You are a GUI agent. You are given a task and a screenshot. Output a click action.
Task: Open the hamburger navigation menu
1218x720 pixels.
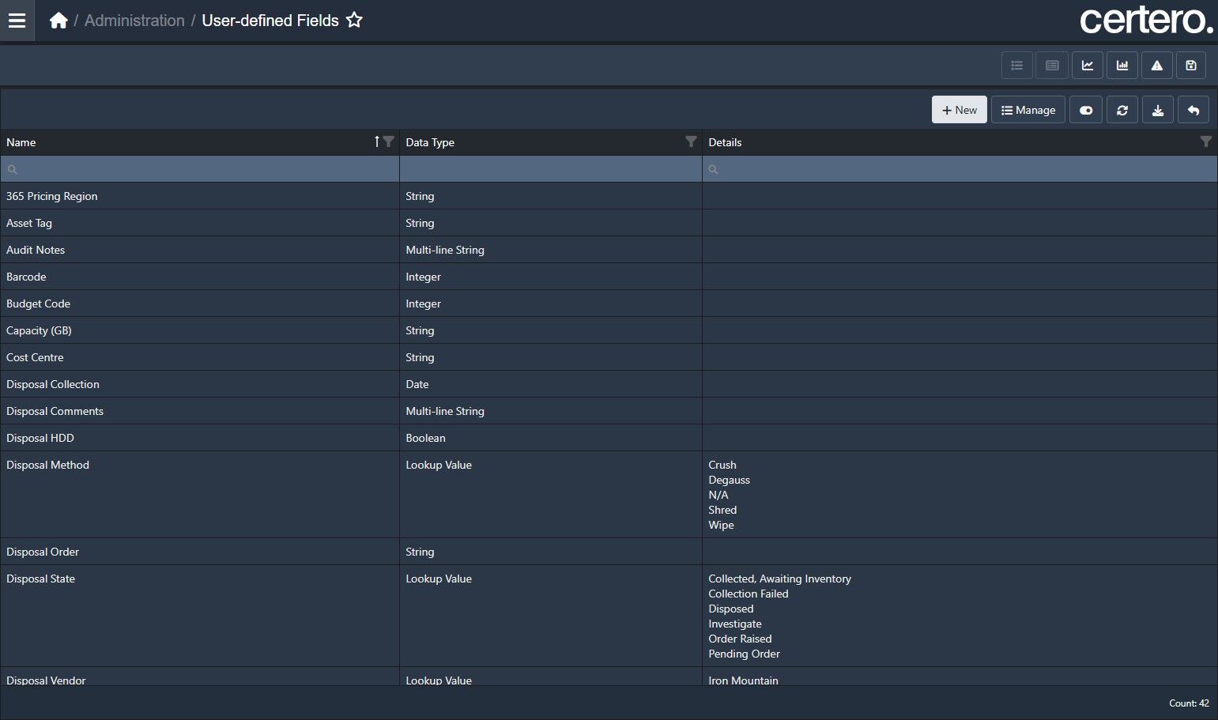(x=17, y=21)
